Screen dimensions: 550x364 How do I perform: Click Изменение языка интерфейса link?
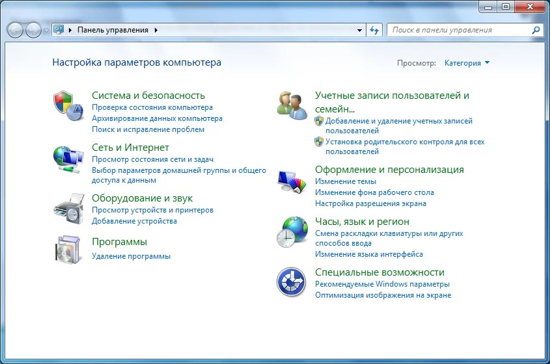click(x=368, y=254)
